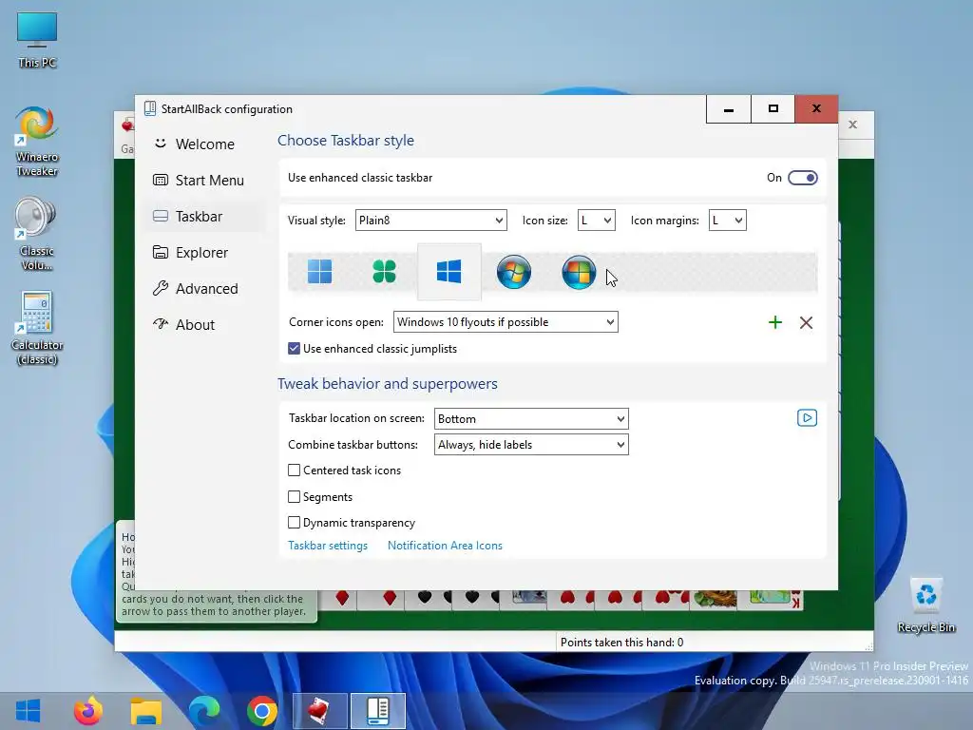Add a custom start button with plus icon

[x=775, y=322]
